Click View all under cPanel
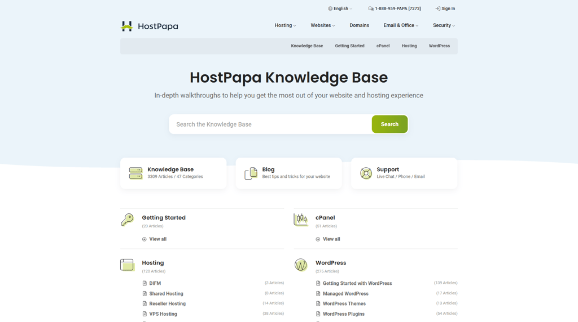Viewport: 578px width, 322px height. 331,239
